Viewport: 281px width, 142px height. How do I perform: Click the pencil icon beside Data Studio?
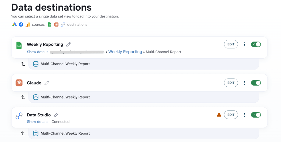click(x=56, y=115)
